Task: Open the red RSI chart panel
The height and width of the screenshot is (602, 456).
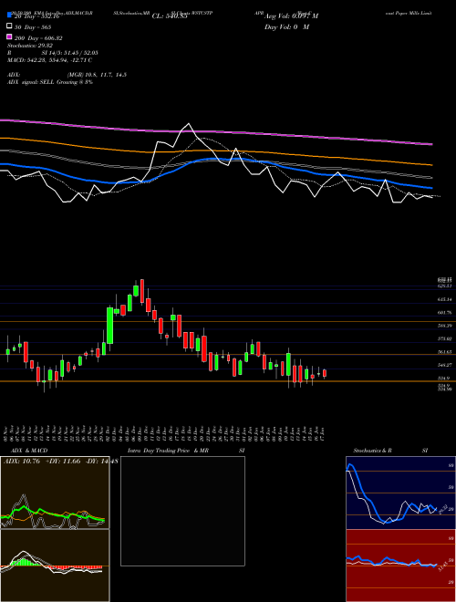Action: pos(400,566)
